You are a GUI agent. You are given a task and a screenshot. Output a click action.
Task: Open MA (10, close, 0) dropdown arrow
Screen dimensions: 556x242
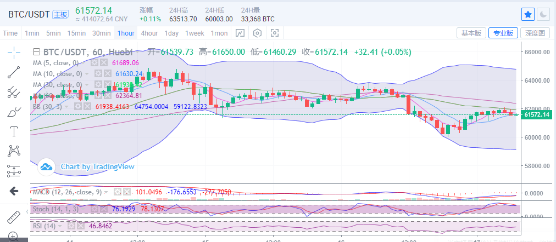pyautogui.click(x=87, y=74)
